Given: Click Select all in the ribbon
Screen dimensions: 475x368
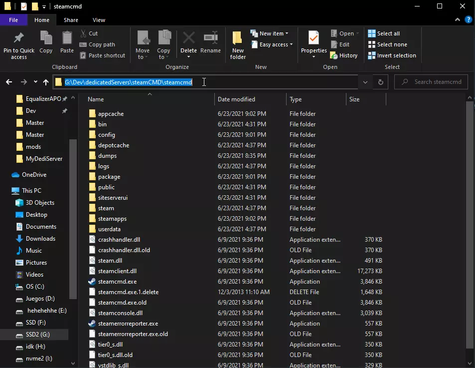Looking at the screenshot, I should (x=388, y=33).
